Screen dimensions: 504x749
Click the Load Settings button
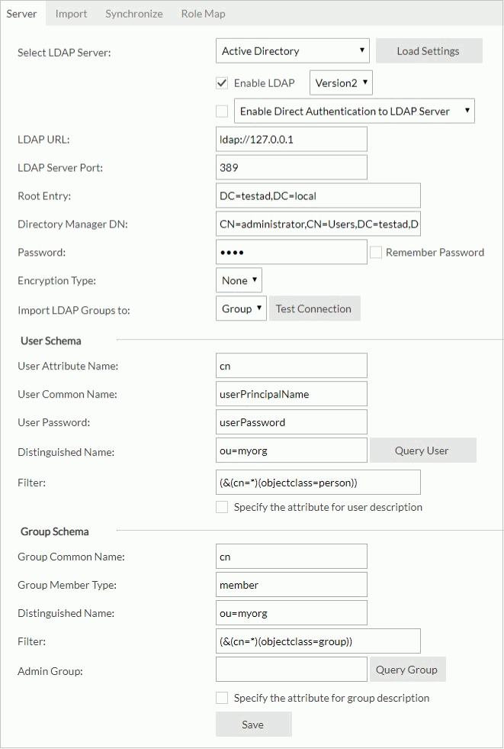429,50
